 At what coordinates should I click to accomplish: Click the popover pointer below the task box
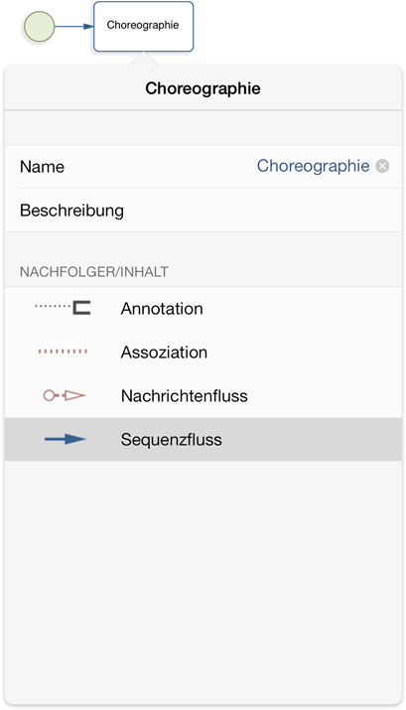(144, 59)
